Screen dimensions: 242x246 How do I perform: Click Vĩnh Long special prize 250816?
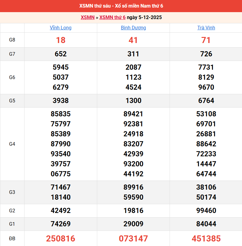pyautogui.click(x=61, y=238)
